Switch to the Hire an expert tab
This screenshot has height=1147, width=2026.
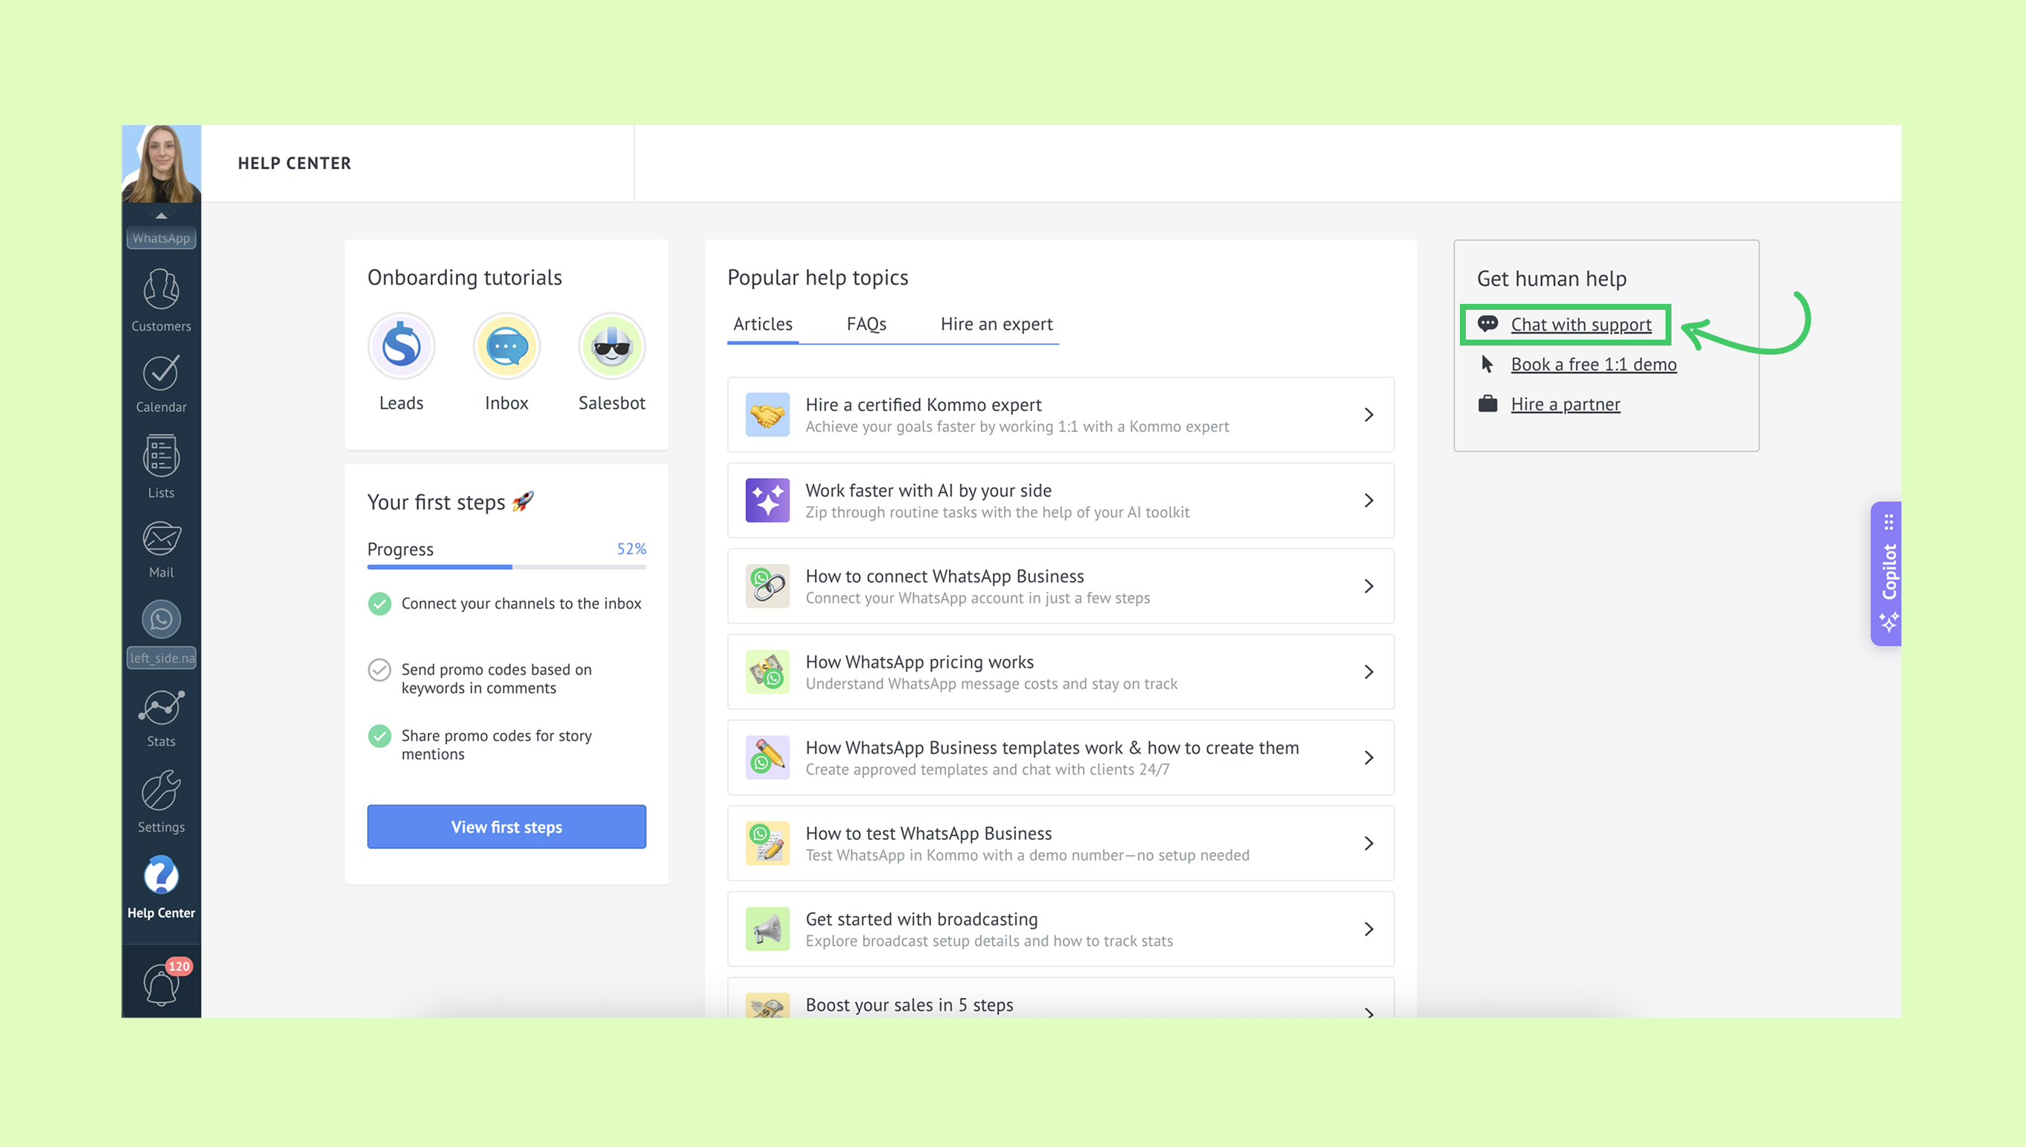997,325
